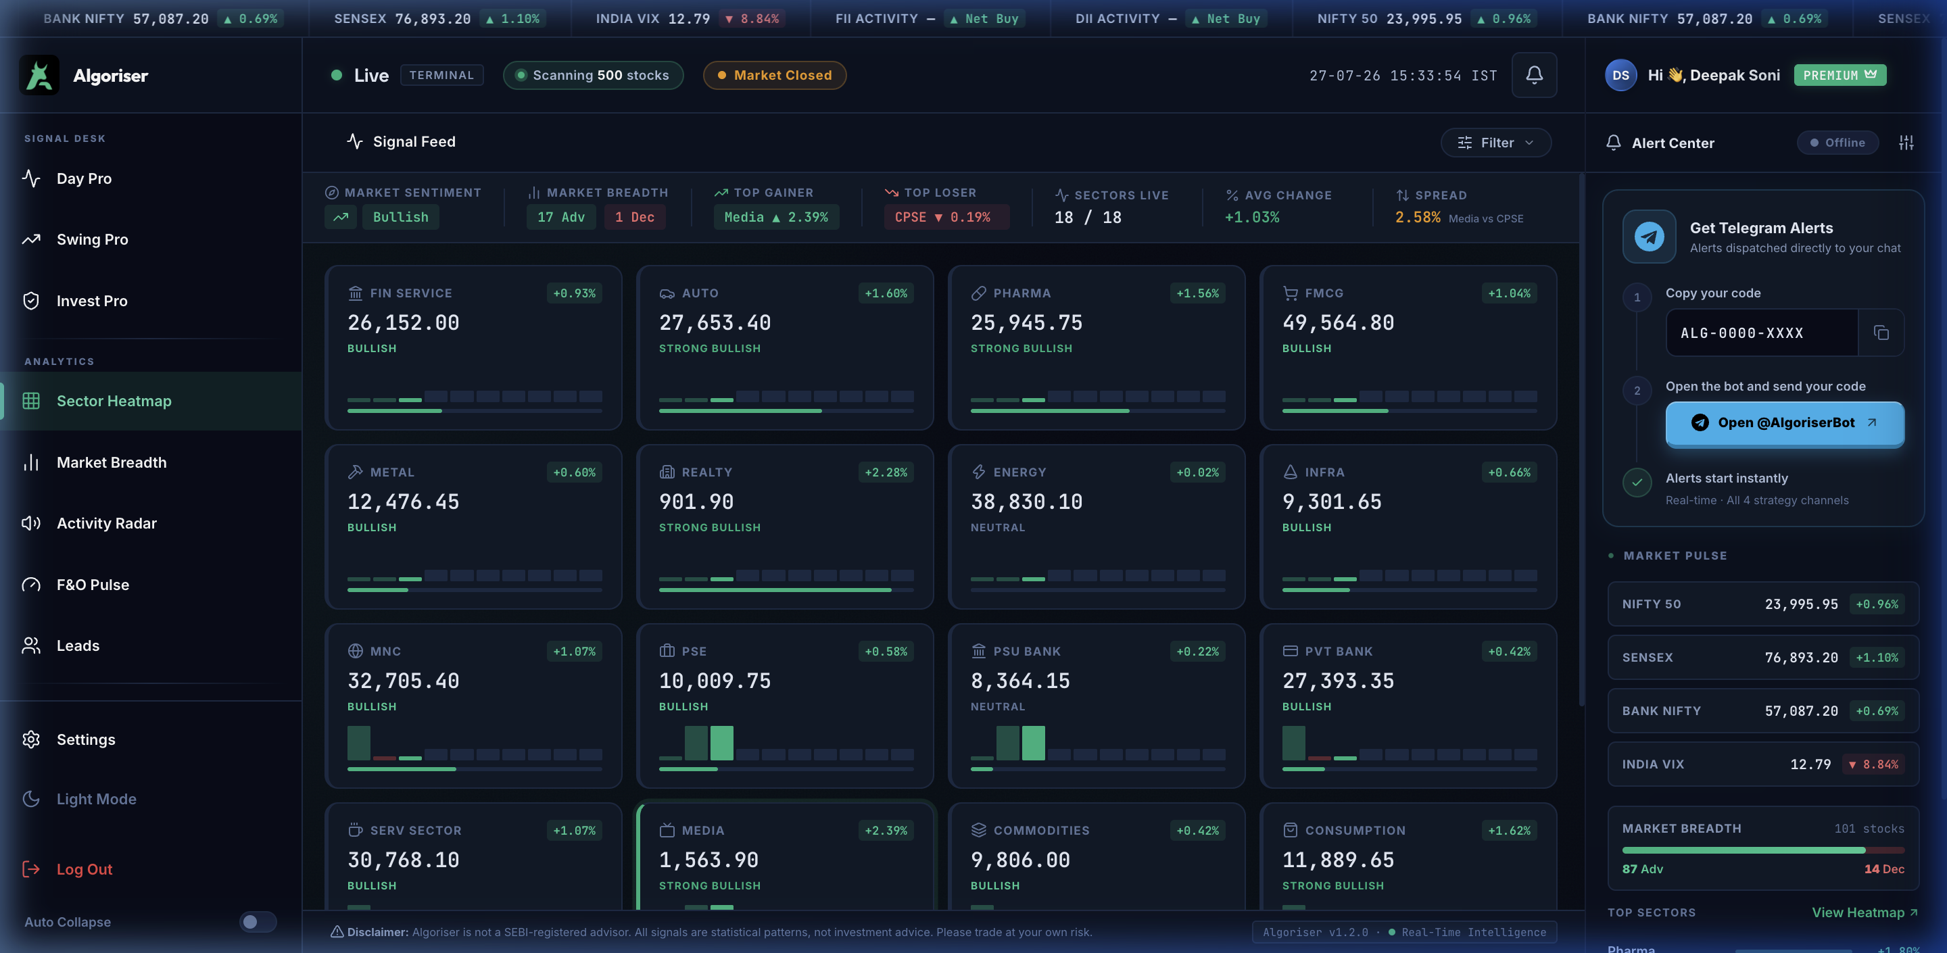The image size is (1947, 953).
Task: Click the AUTO sector car icon
Action: [667, 293]
